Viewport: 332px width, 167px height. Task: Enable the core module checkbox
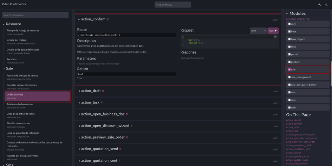coord(289,24)
